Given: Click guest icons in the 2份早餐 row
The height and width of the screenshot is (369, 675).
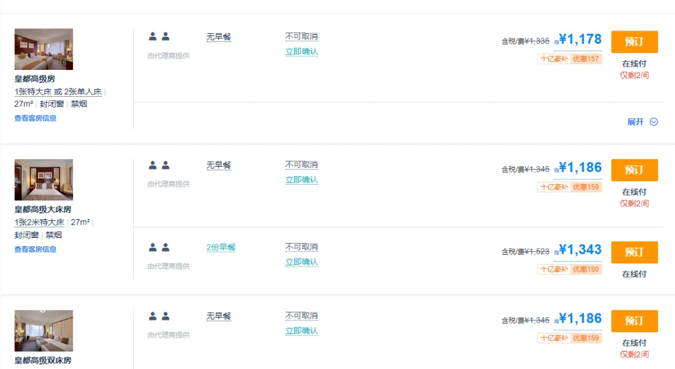Looking at the screenshot, I should click(x=159, y=247).
